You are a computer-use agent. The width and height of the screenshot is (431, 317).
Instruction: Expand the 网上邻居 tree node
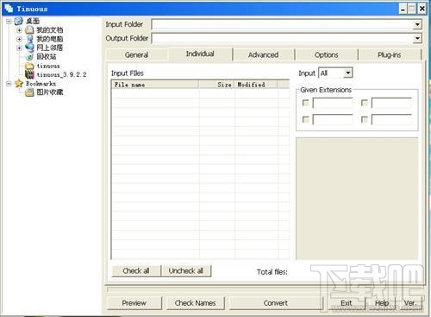[19, 48]
